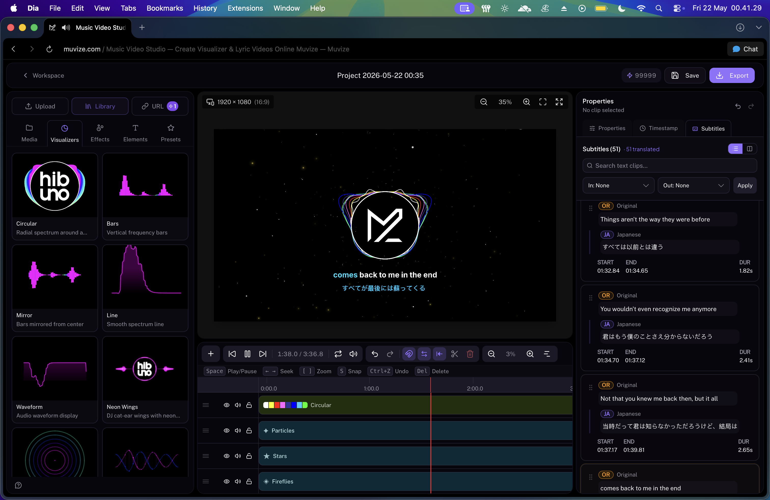Open the Effects tab
770x500 pixels.
pyautogui.click(x=100, y=133)
